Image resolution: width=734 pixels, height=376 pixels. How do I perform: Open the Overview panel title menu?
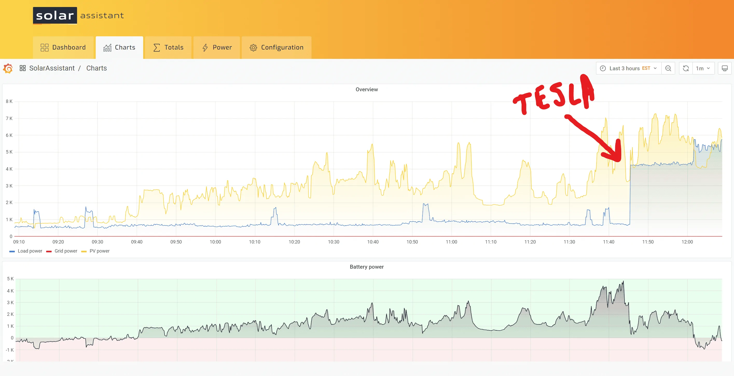coord(366,89)
